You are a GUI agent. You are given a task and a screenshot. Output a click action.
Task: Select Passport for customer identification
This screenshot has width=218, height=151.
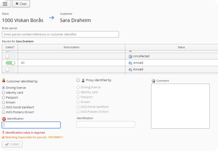click(x=4, y=97)
